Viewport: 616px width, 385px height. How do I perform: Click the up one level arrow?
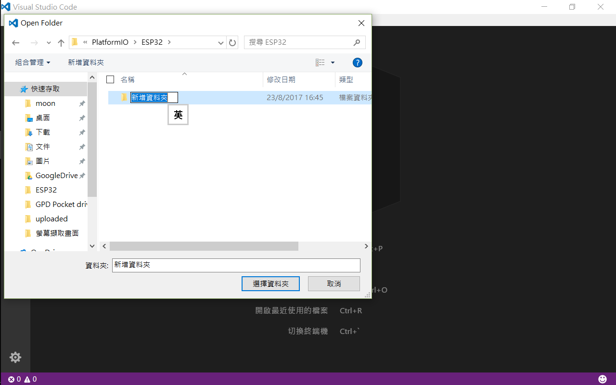61,42
